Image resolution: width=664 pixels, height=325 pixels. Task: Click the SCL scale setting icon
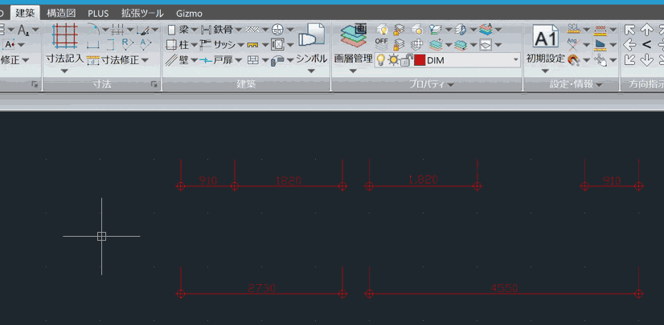573,29
